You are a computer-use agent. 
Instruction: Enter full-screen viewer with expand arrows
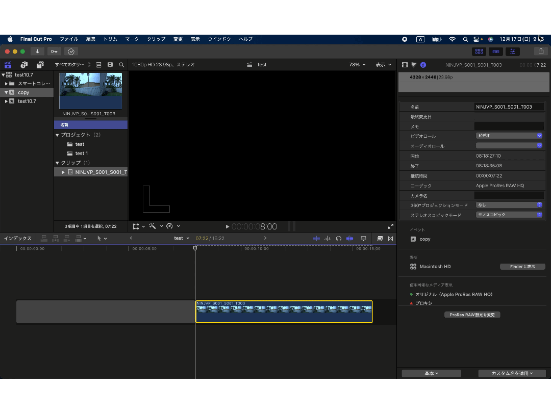pos(391,226)
